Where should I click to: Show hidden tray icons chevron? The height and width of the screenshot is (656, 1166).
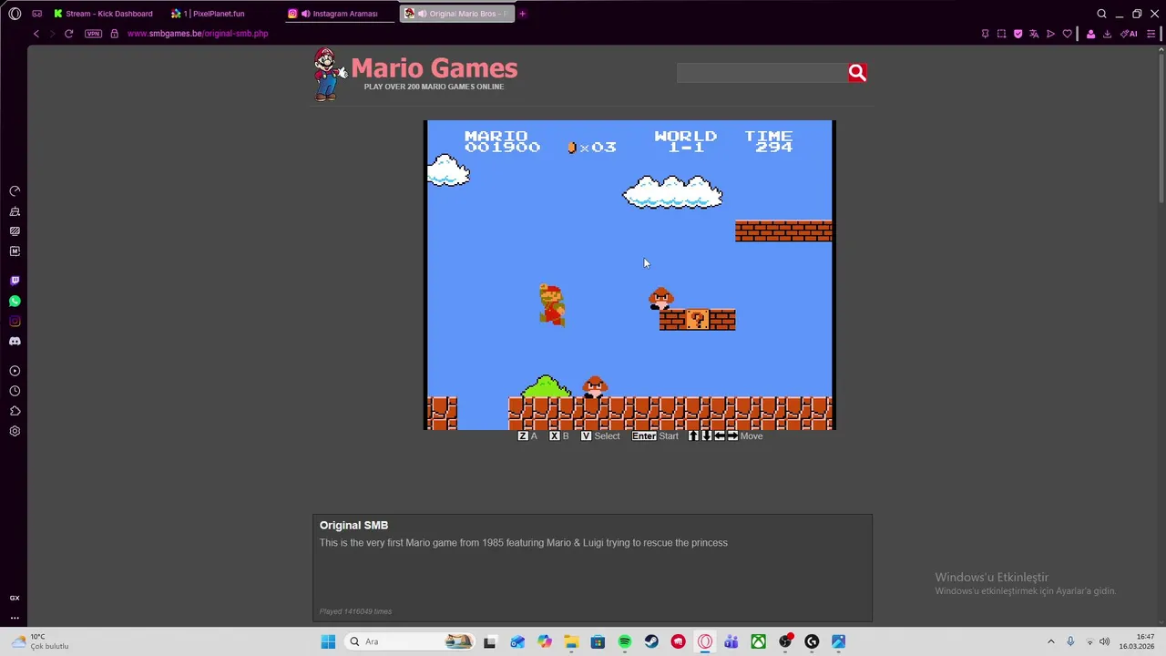[1050, 641]
